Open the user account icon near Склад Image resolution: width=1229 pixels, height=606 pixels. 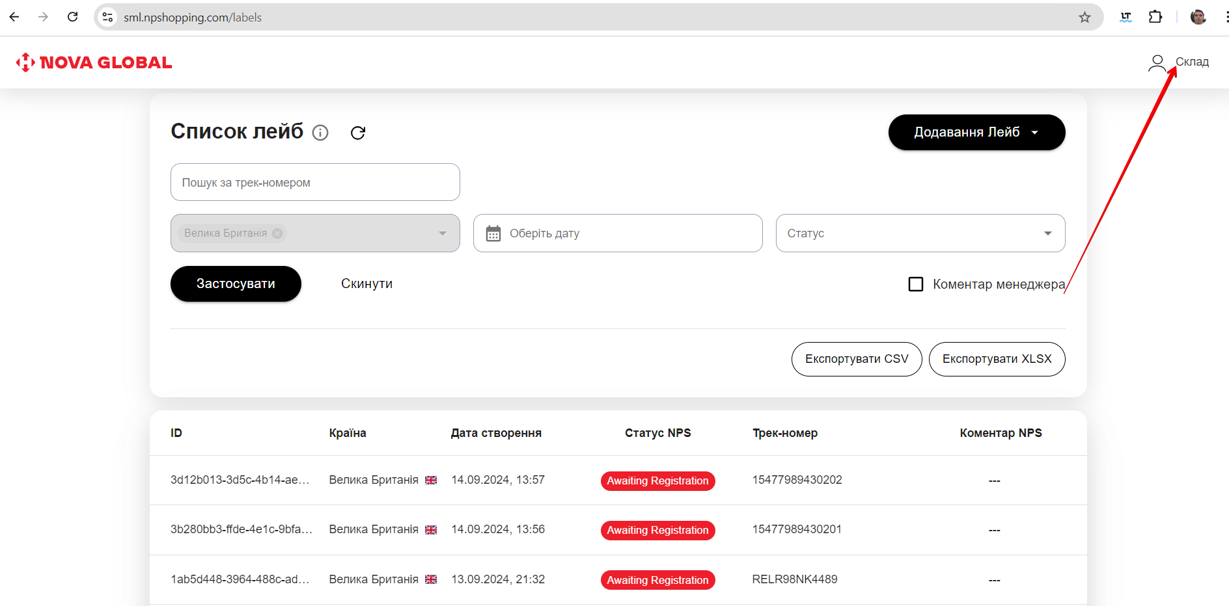pos(1157,63)
